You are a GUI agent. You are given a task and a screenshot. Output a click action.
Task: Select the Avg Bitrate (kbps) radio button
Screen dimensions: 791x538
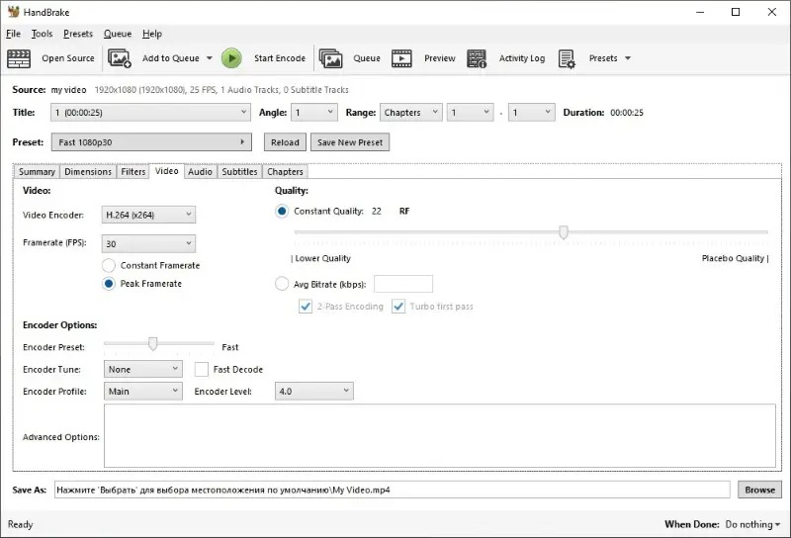[x=282, y=284]
